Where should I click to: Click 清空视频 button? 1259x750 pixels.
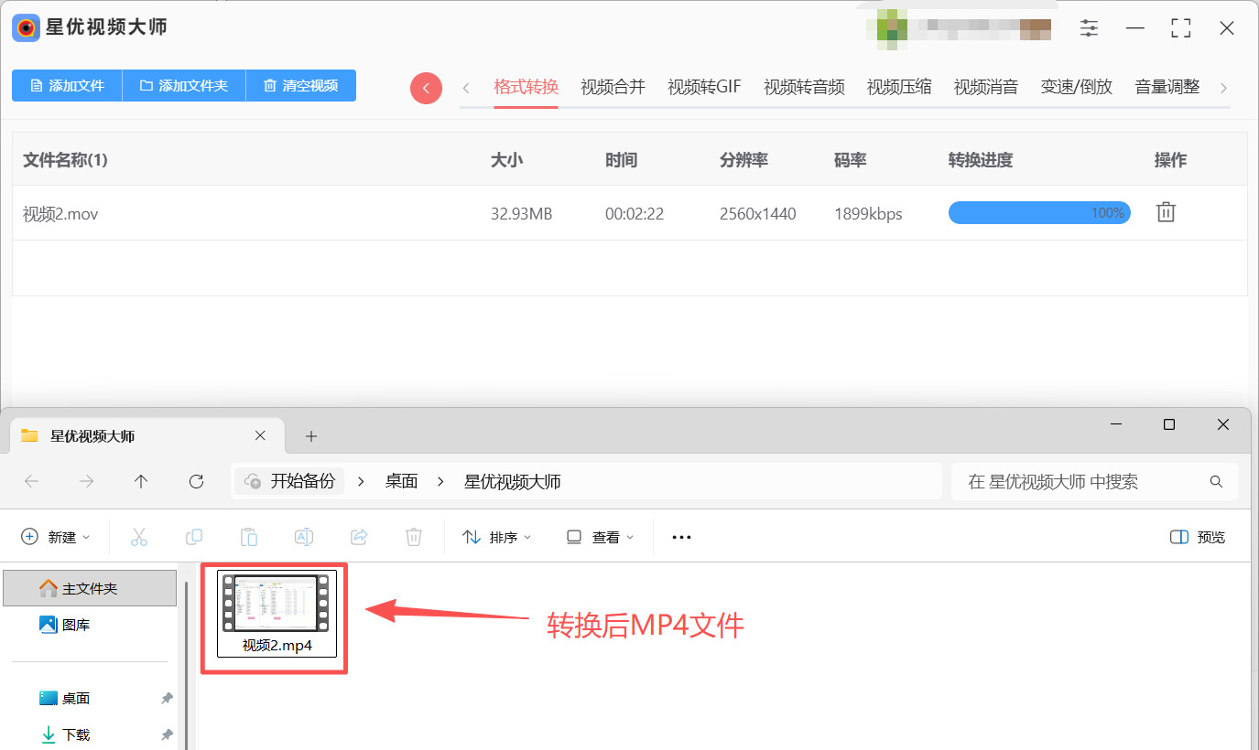[301, 85]
